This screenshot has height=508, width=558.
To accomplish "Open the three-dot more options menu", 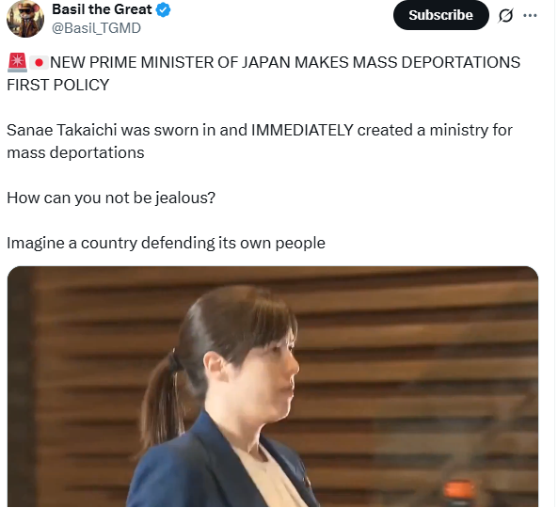I will pos(530,15).
